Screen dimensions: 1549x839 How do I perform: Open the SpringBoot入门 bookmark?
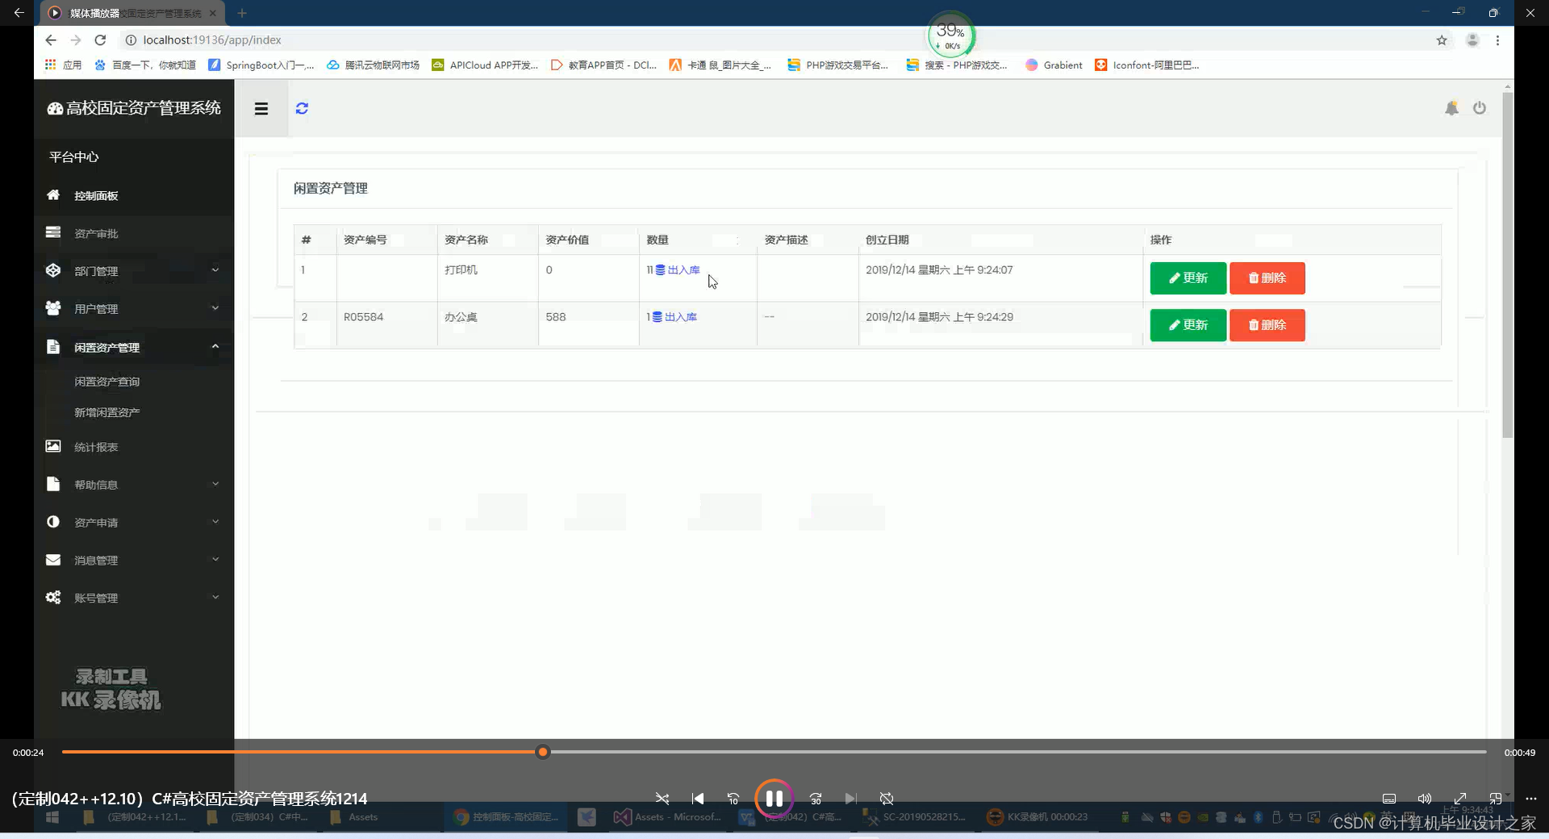coord(261,65)
